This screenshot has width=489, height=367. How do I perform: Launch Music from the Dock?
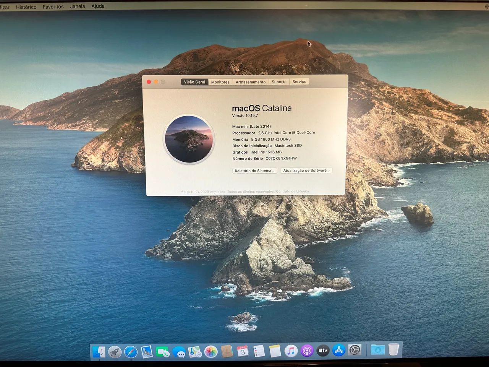point(291,351)
